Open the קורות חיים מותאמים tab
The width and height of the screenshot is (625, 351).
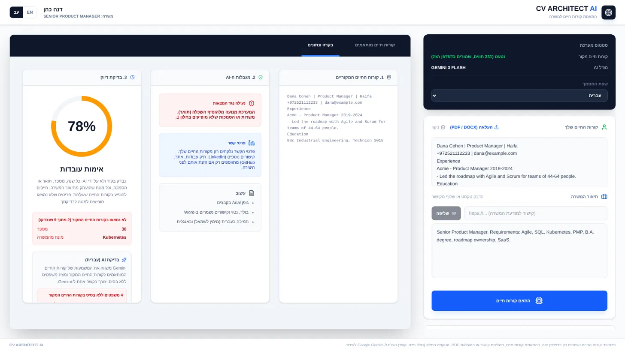pyautogui.click(x=375, y=45)
